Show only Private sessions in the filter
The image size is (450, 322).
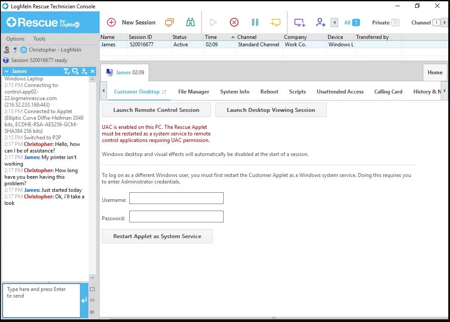point(381,22)
